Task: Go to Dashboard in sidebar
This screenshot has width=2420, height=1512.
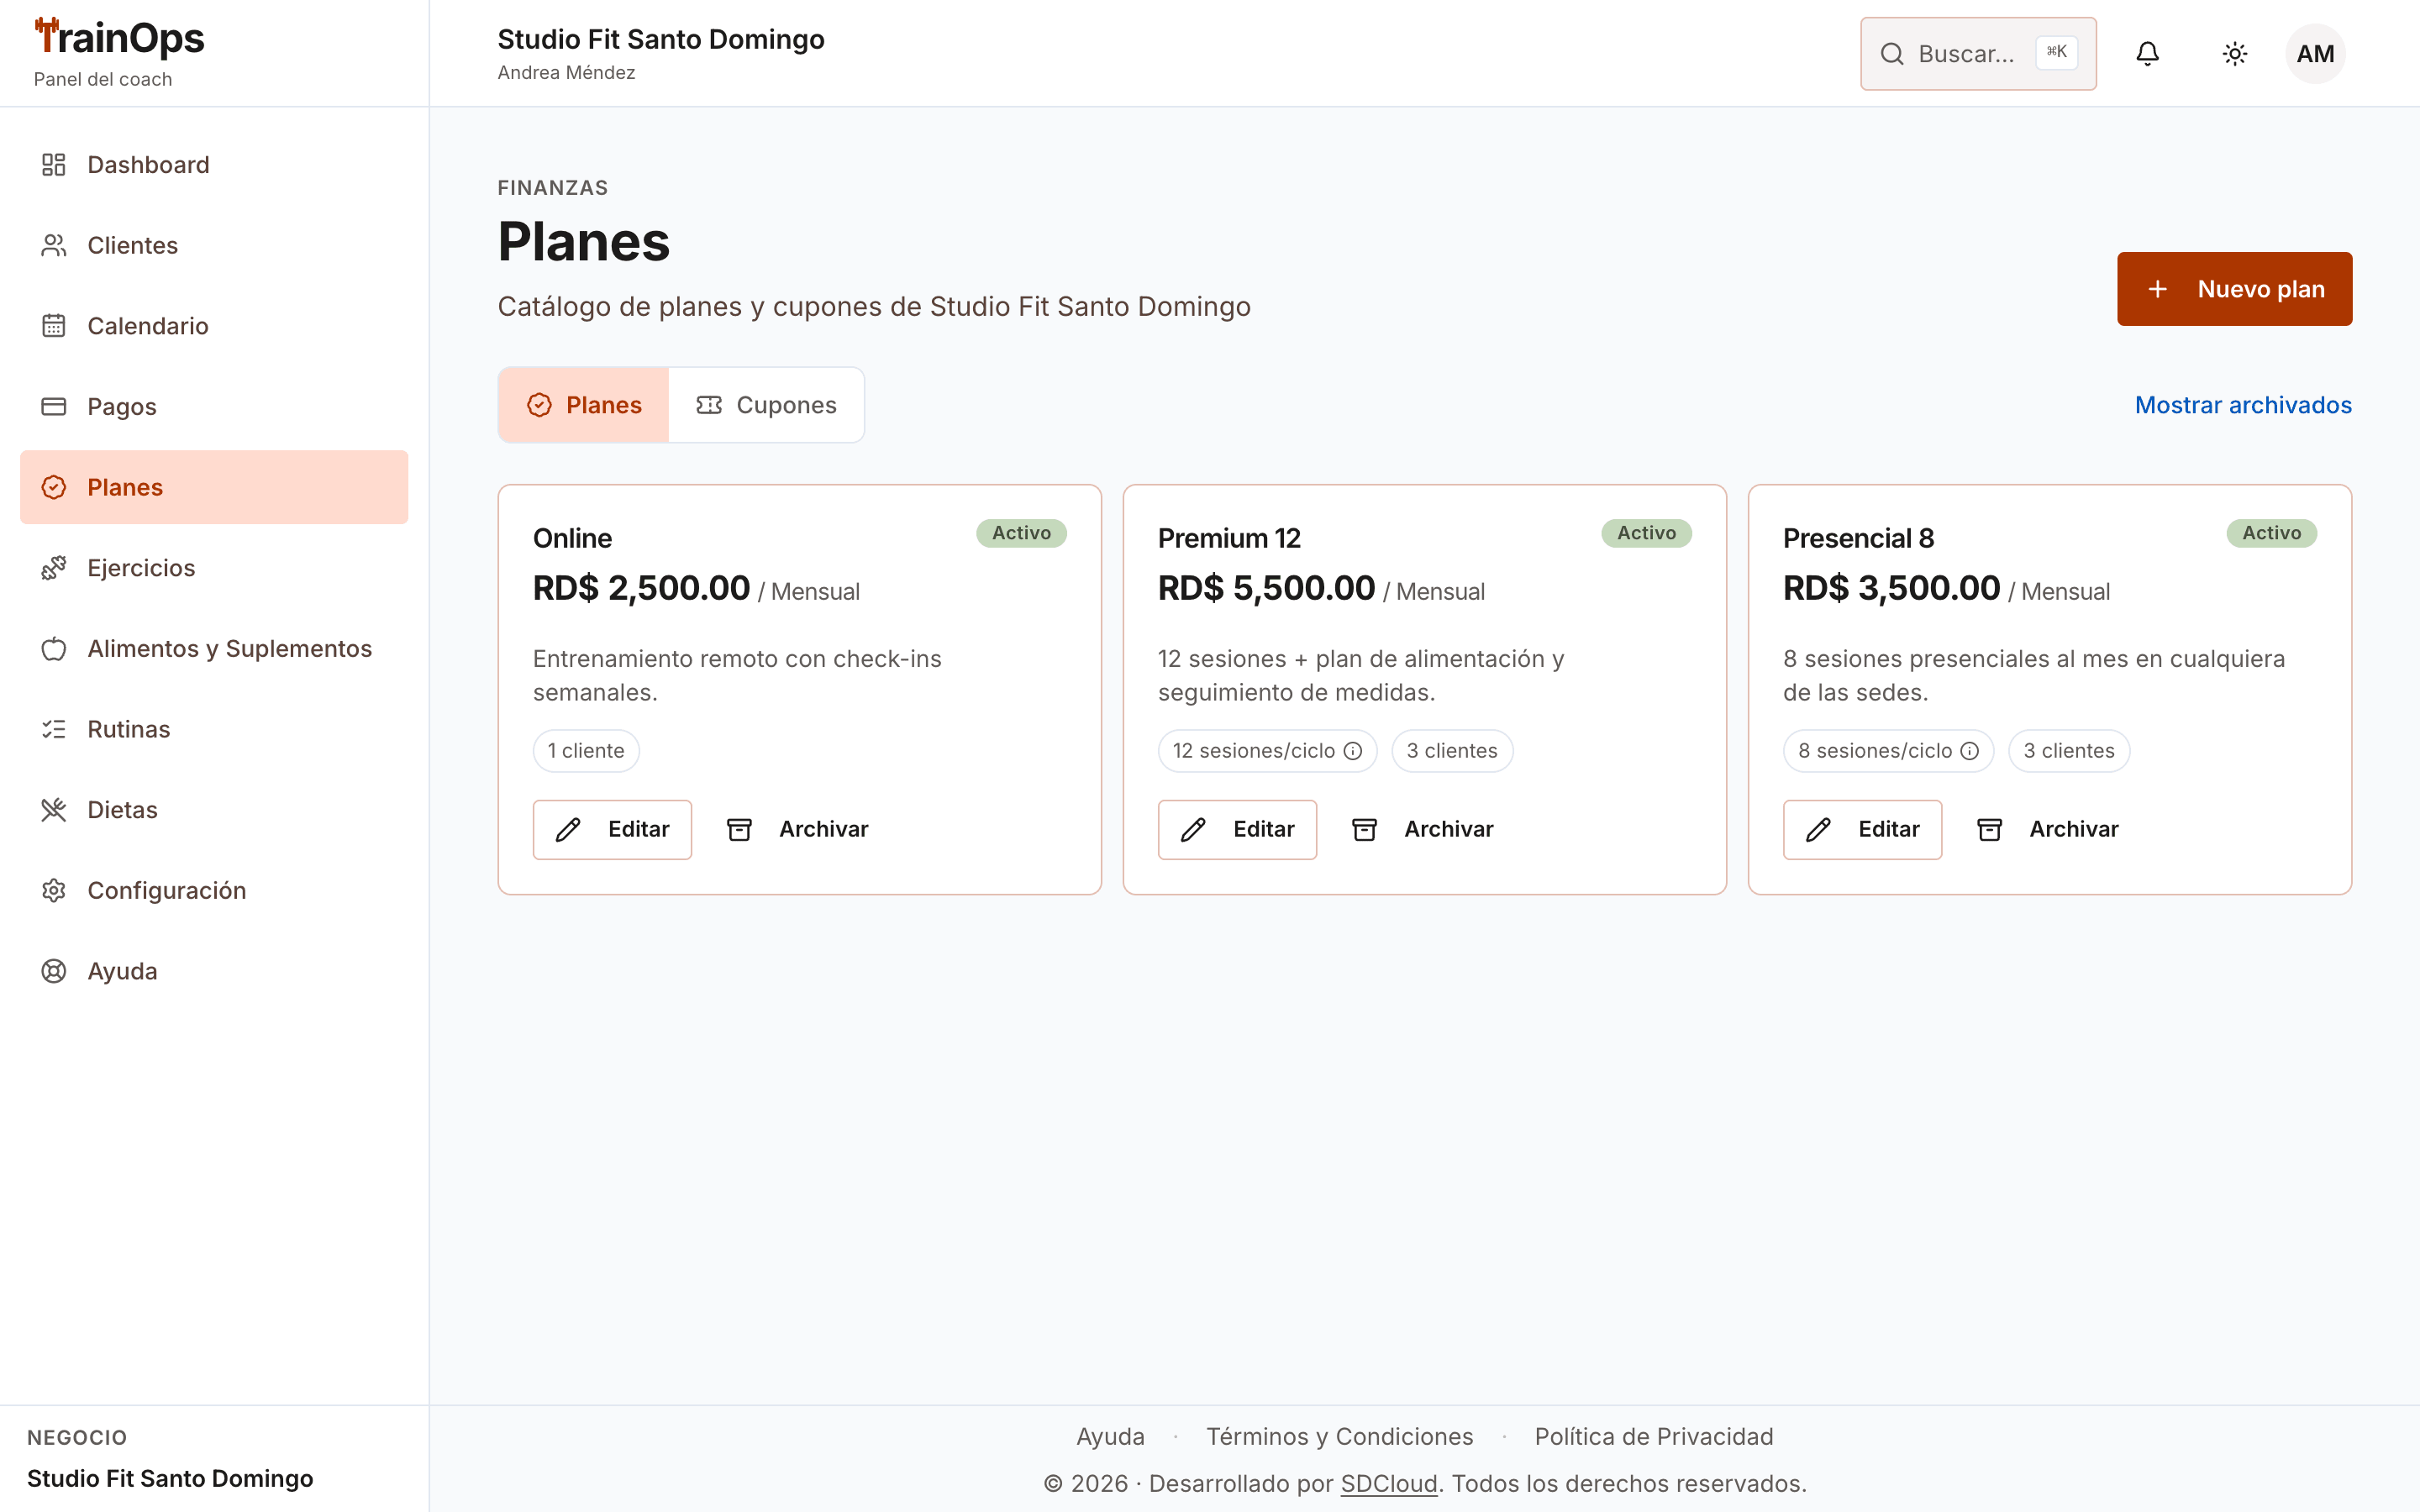Action: click(214, 165)
